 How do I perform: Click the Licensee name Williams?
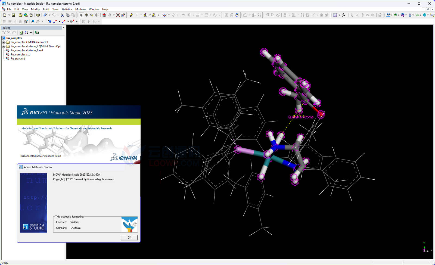pos(75,222)
